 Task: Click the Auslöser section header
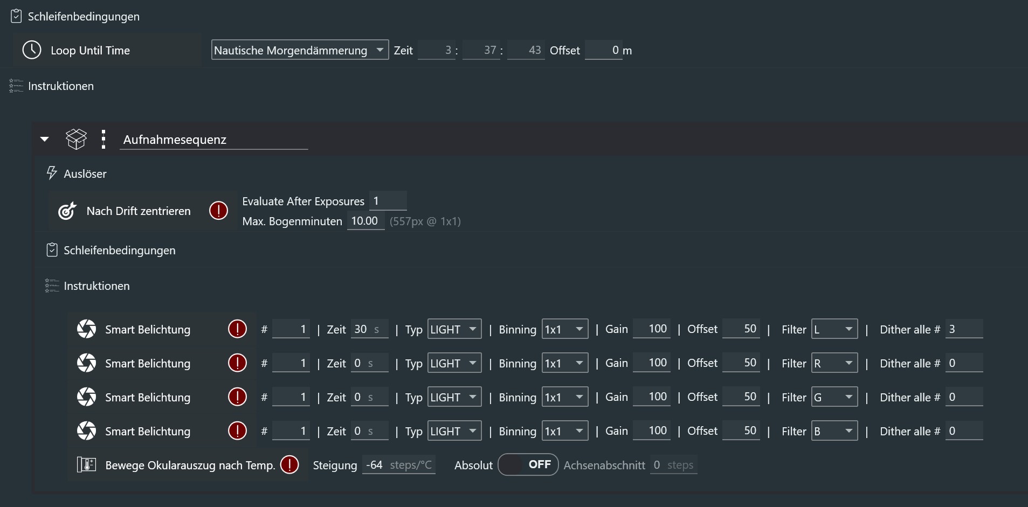pos(85,173)
